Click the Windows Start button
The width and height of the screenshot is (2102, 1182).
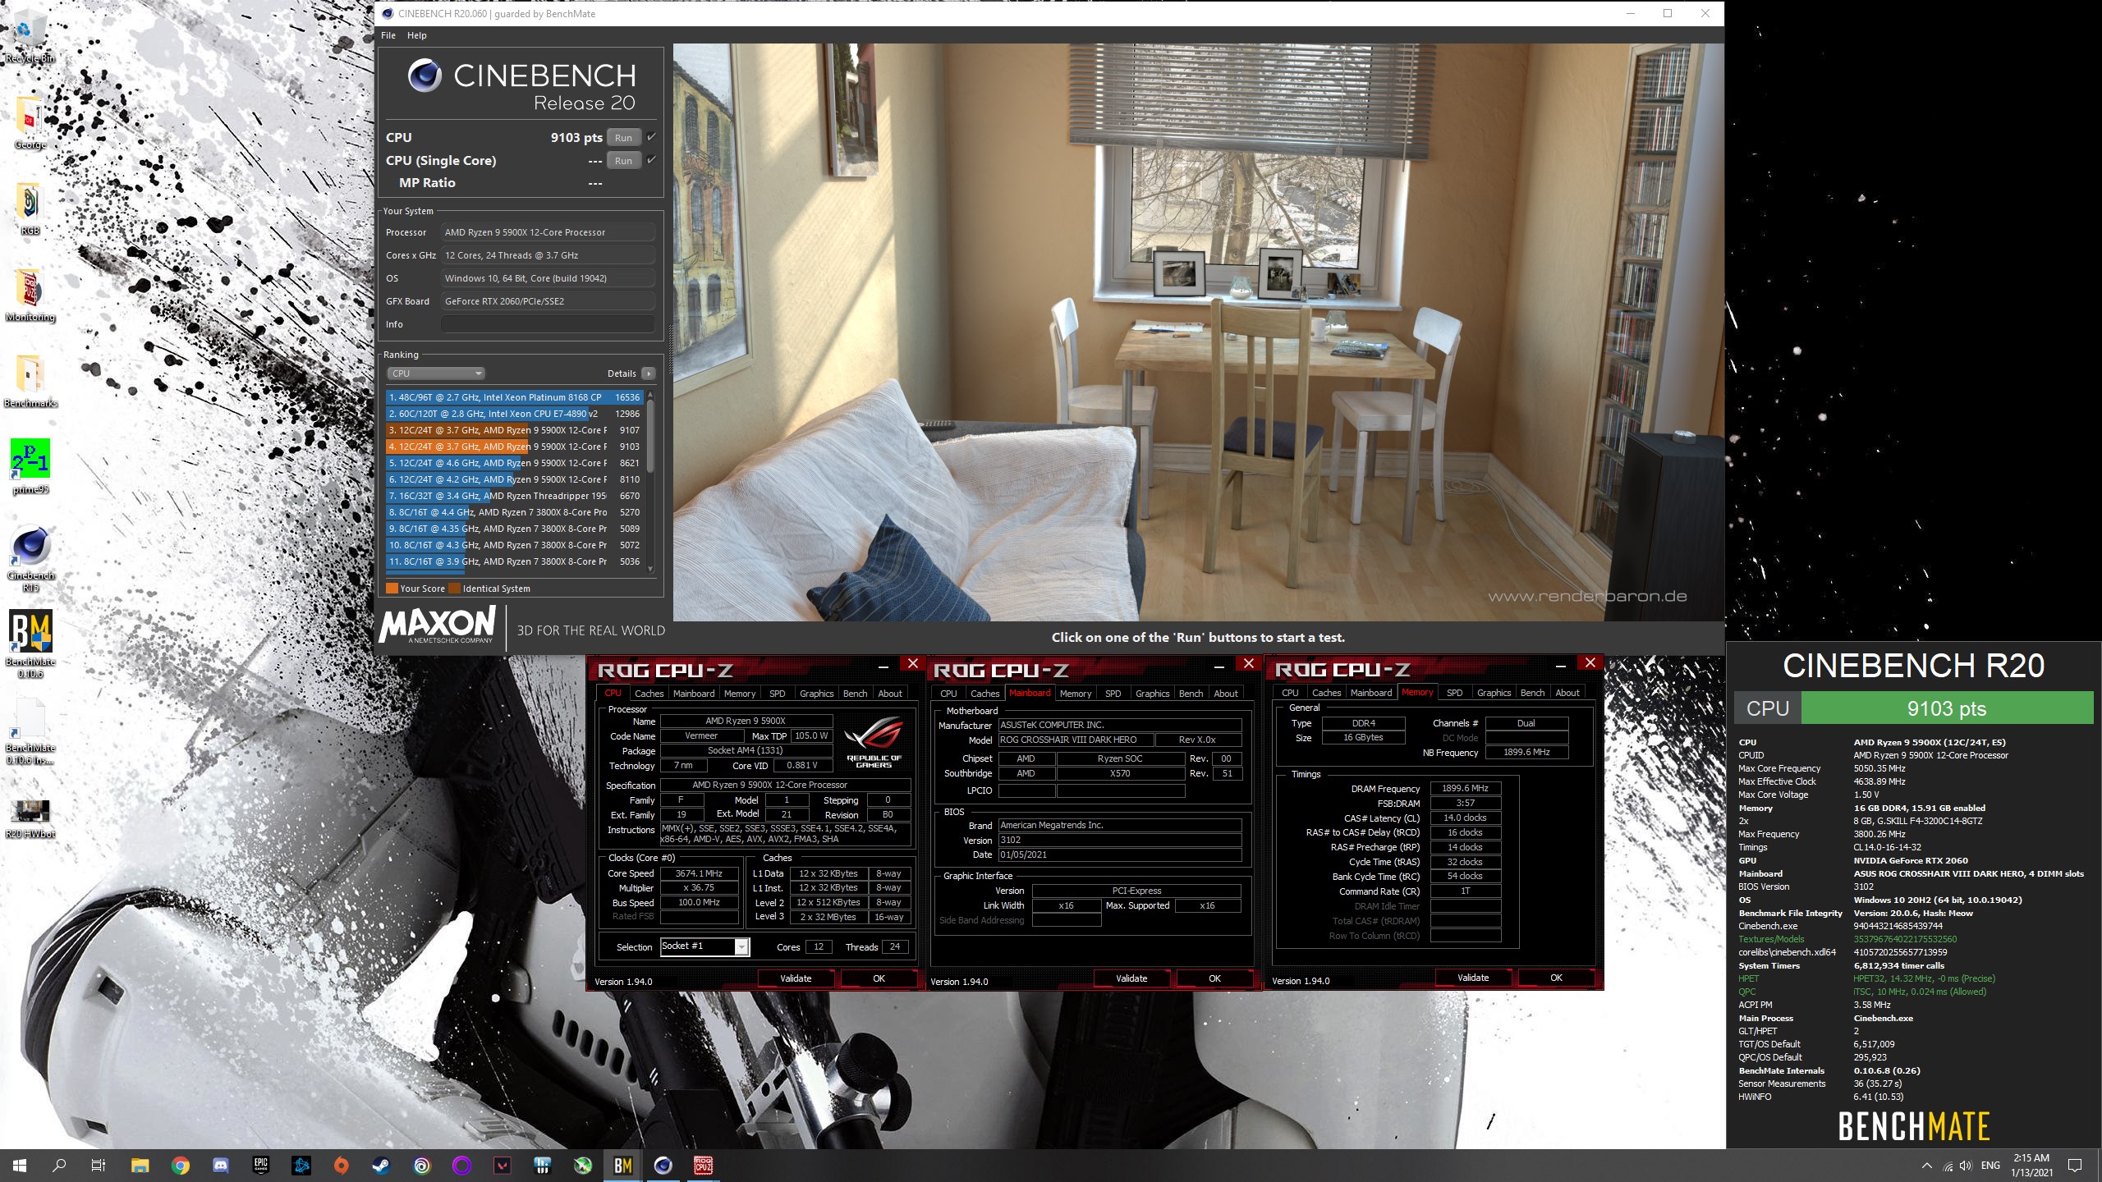[20, 1166]
